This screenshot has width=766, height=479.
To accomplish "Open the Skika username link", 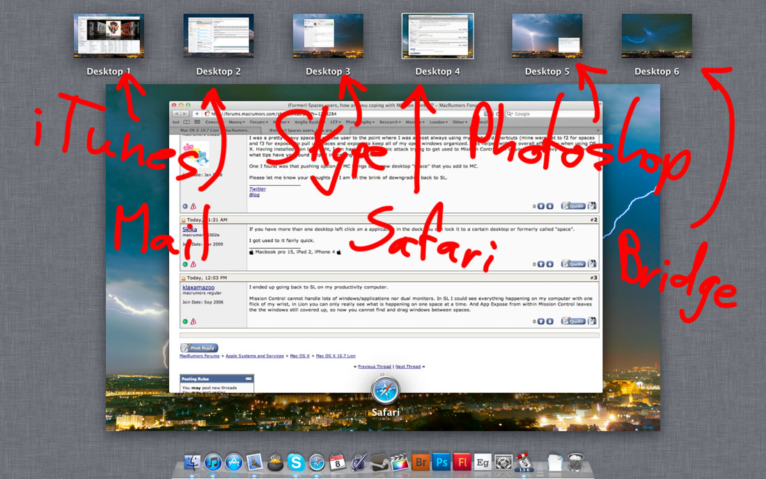I will [x=189, y=229].
